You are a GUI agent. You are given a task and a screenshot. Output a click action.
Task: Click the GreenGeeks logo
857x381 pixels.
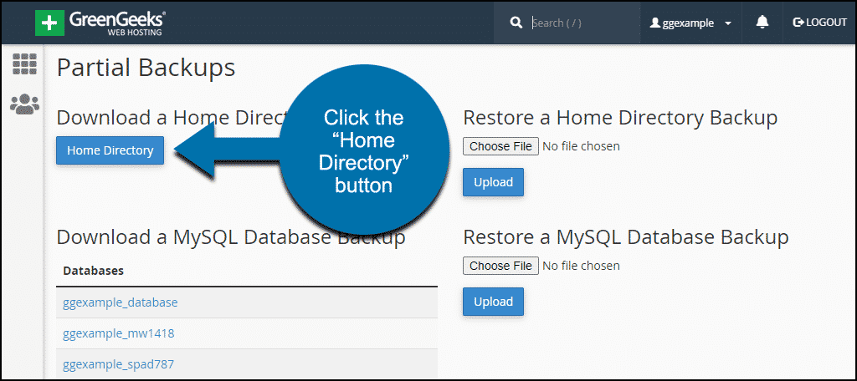tap(100, 23)
